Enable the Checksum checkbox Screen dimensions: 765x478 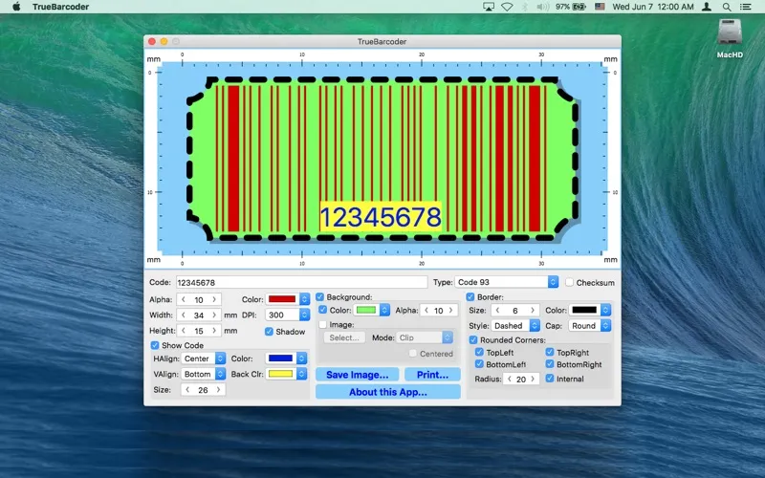pos(570,283)
